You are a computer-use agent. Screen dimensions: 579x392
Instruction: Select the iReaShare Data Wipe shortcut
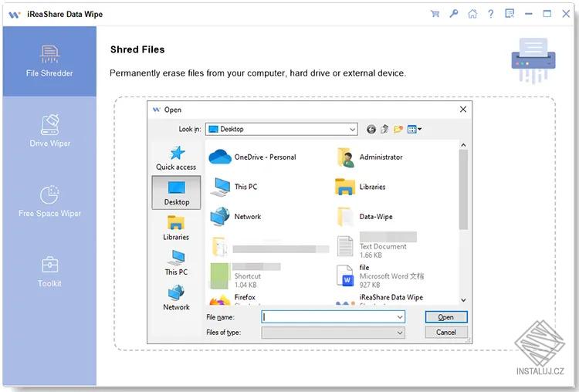click(380, 299)
